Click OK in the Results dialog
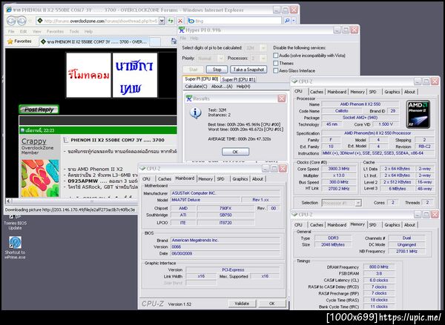This screenshot has height=325, width=445. [235, 152]
